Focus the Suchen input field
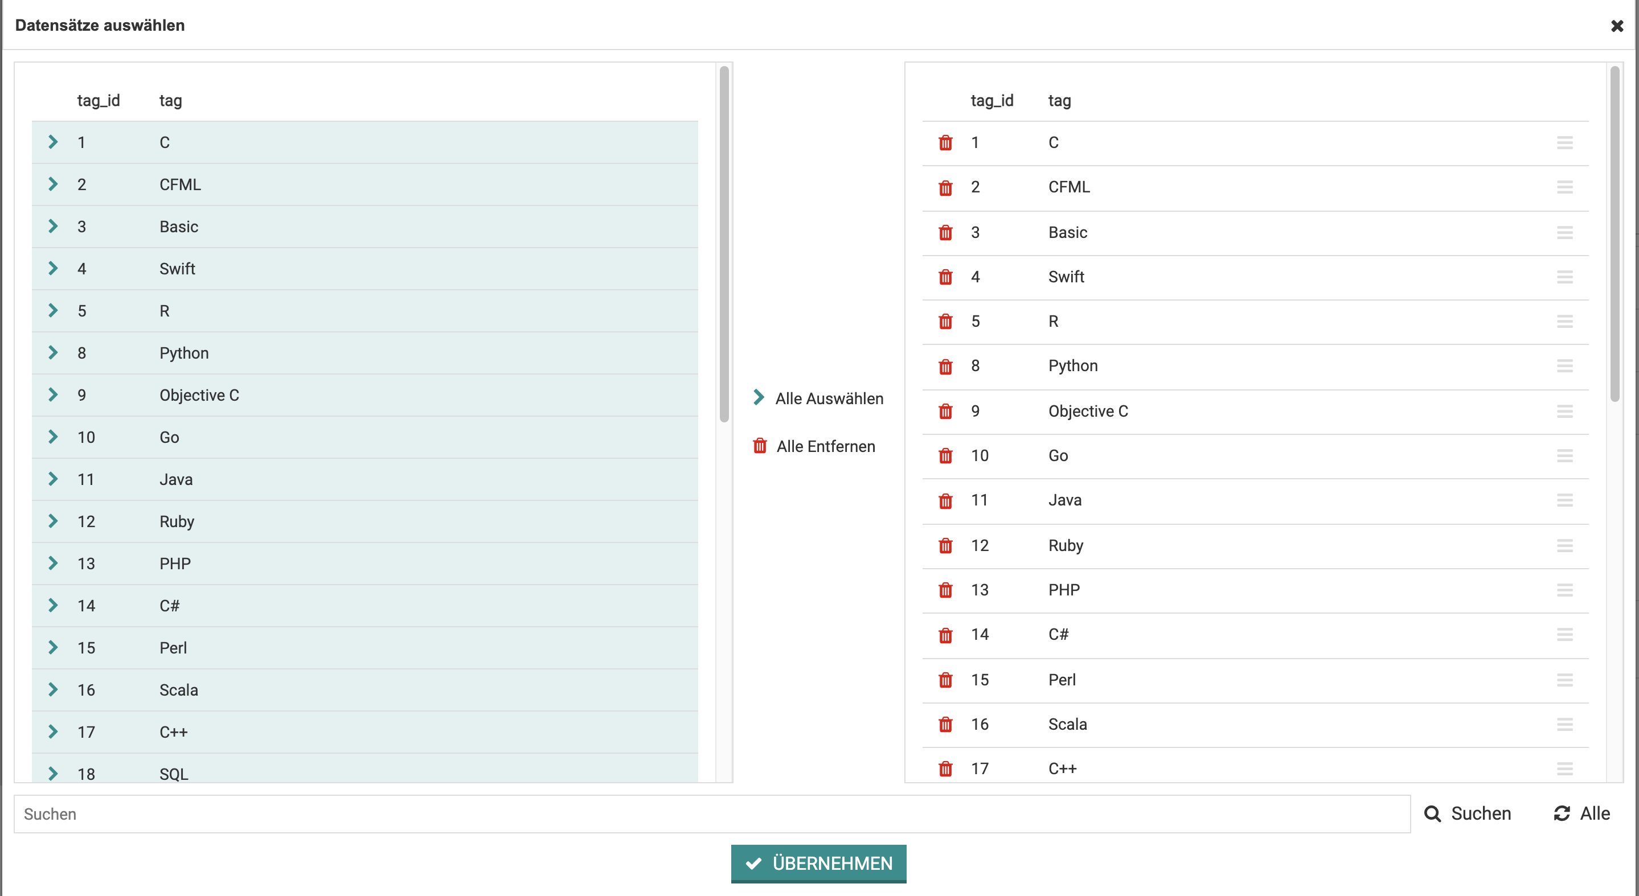 click(x=712, y=814)
